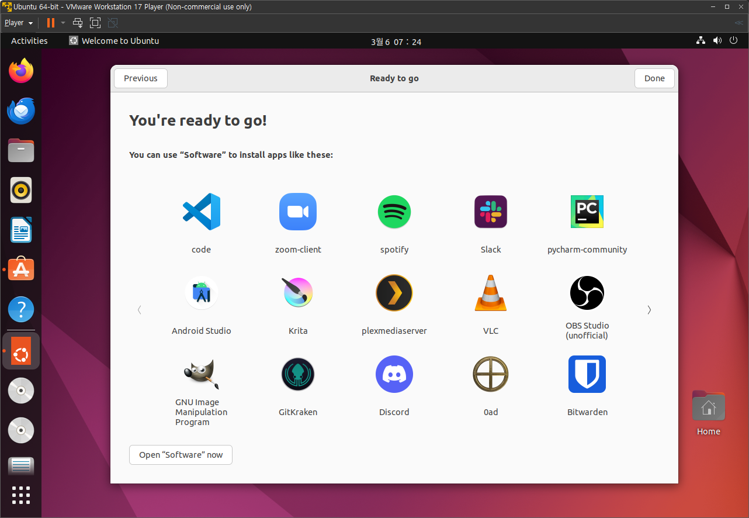Expand the pause button dropdown arrow
Screen dimensions: 749x518
tap(63, 23)
